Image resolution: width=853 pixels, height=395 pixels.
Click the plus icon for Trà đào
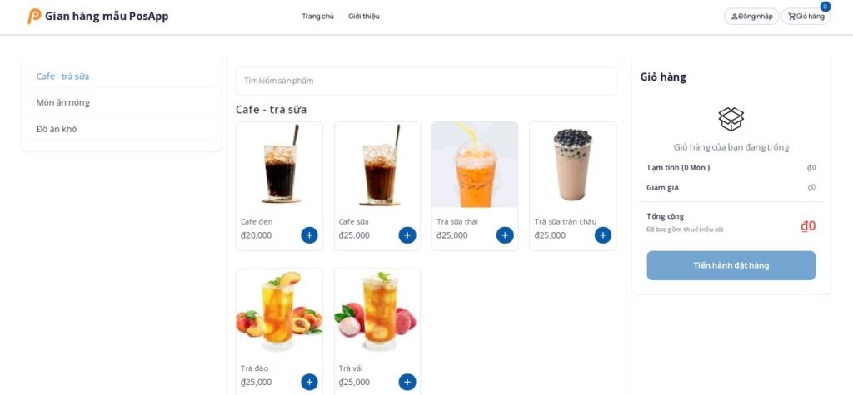[x=309, y=382]
